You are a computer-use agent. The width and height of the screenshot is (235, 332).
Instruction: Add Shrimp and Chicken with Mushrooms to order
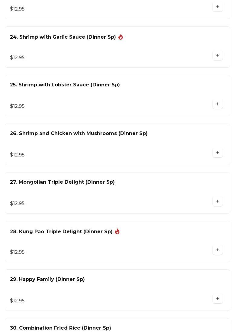click(217, 153)
